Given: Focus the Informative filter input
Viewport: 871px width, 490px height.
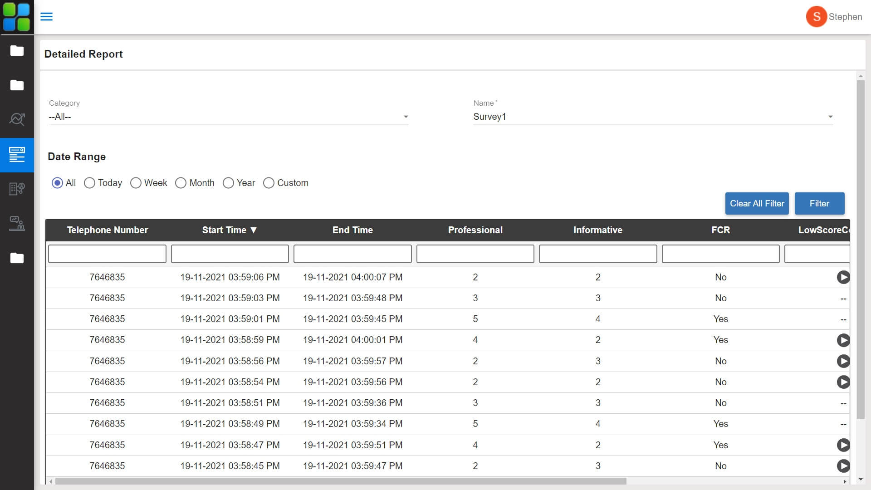Looking at the screenshot, I should (597, 254).
